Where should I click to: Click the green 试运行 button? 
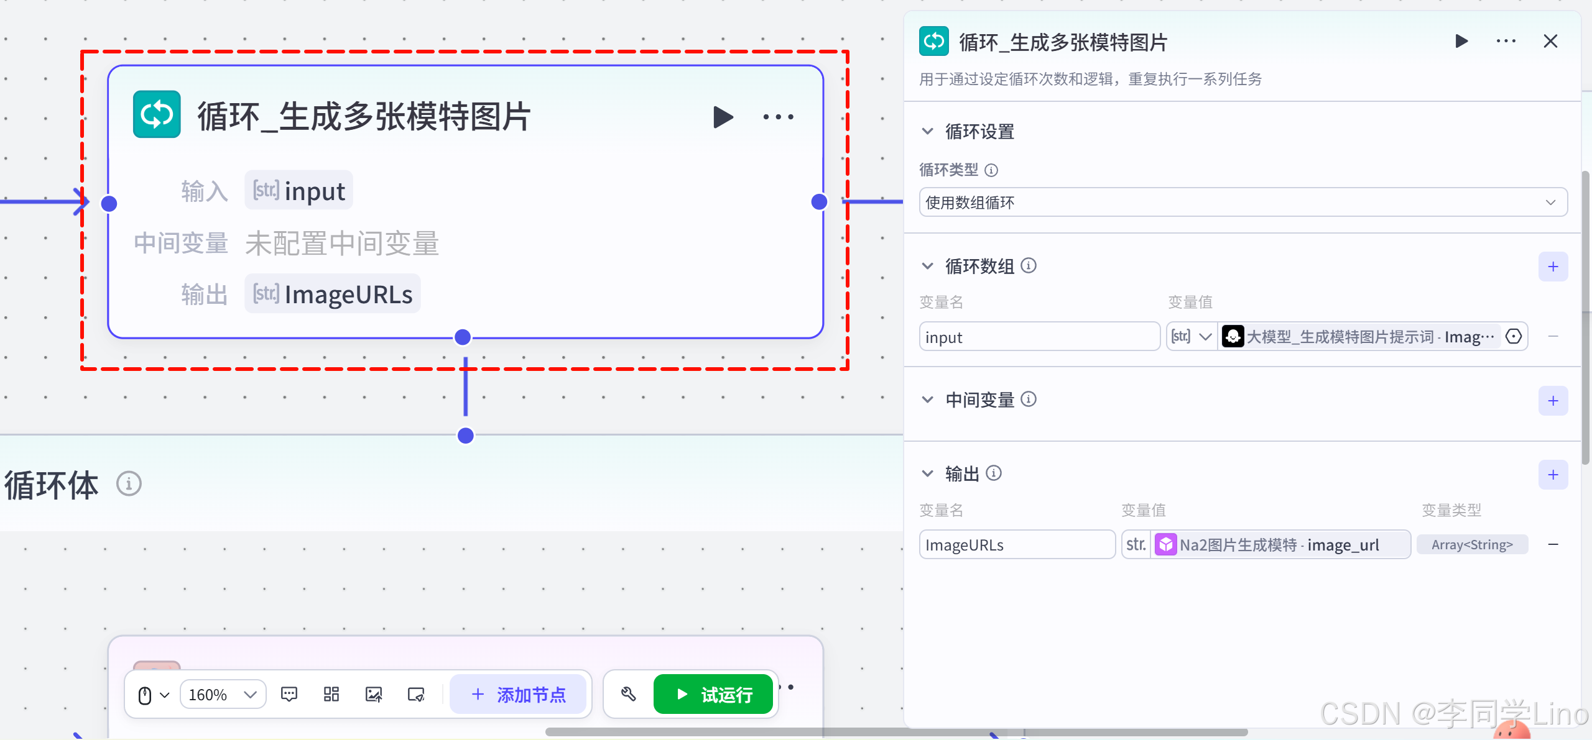[x=713, y=694]
